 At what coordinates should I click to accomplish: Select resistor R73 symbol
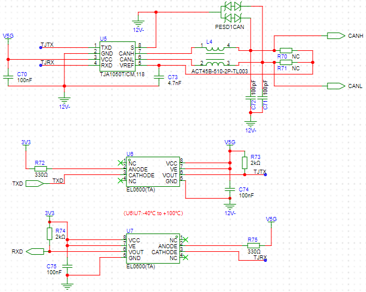(244, 163)
